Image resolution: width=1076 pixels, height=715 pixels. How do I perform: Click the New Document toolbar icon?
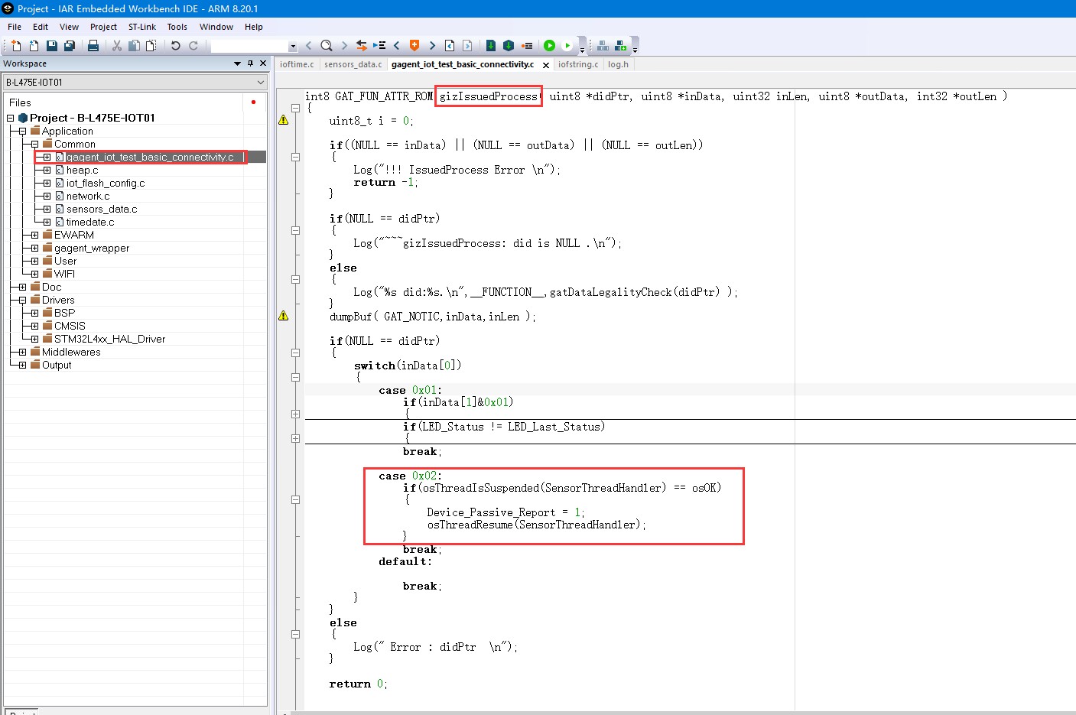pos(16,46)
